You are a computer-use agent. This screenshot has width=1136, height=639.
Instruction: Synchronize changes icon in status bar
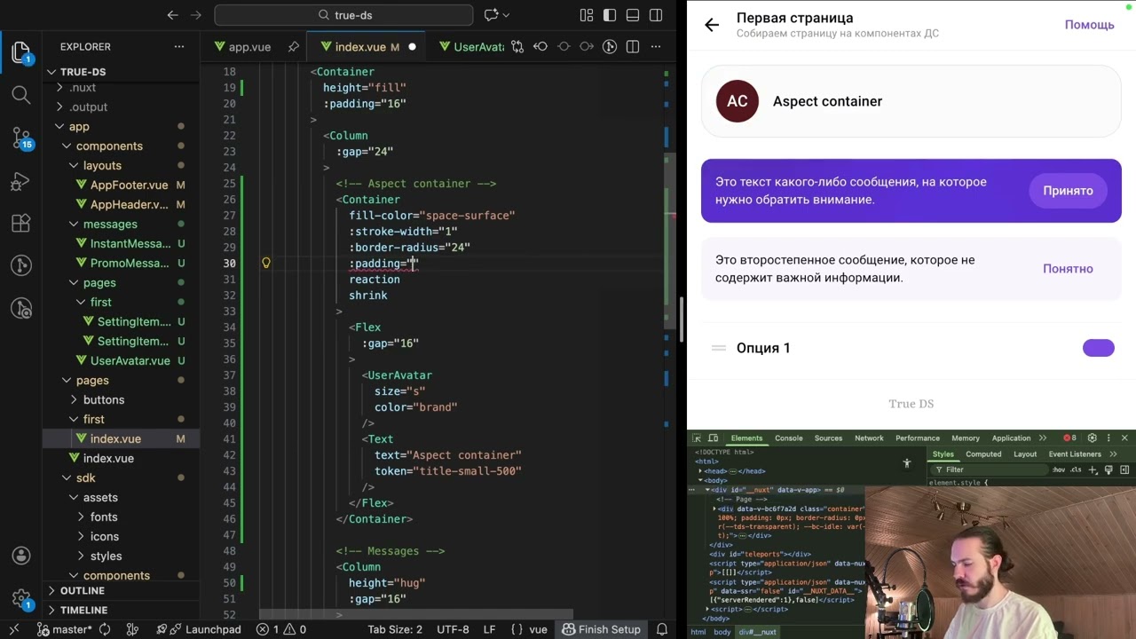tap(105, 629)
